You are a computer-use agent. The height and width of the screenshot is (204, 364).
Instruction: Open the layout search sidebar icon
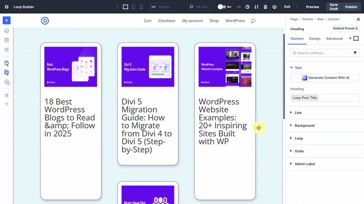7,82
